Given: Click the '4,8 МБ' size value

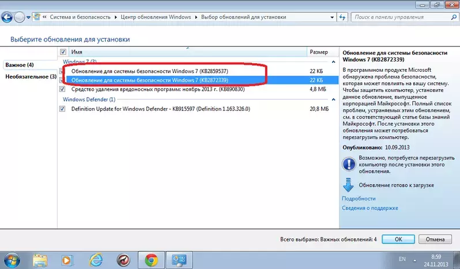Looking at the screenshot, I should point(318,89).
